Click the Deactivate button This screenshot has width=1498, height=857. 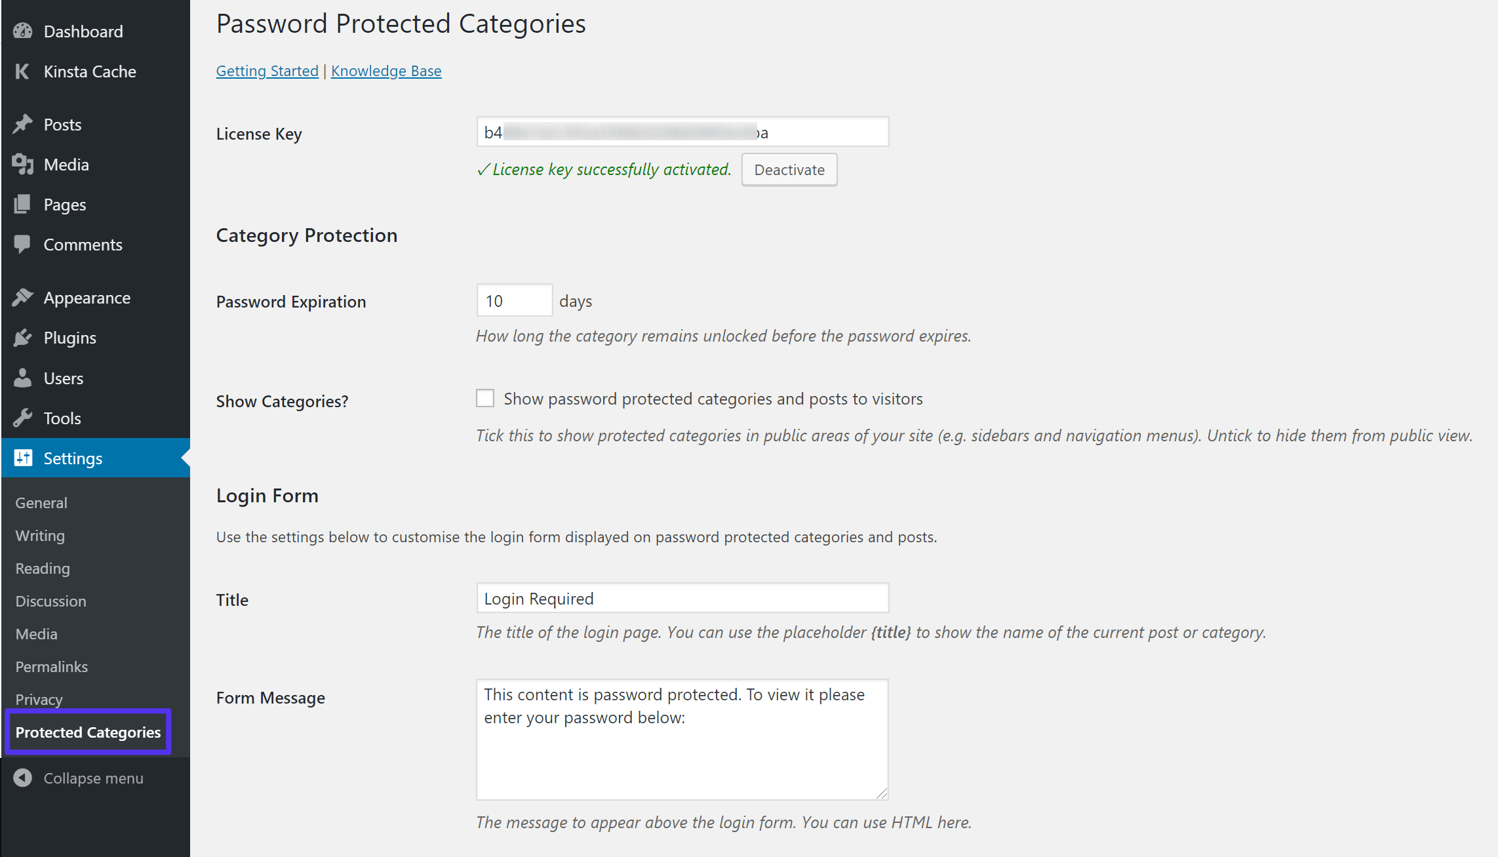coord(789,169)
